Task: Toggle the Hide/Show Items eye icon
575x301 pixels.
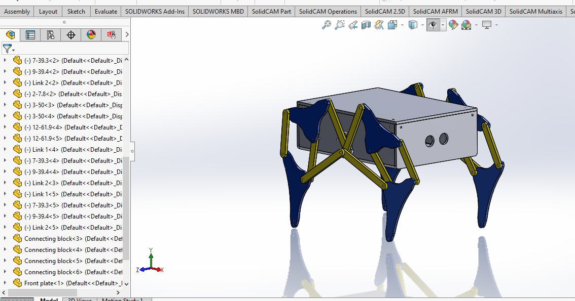Action: click(433, 25)
